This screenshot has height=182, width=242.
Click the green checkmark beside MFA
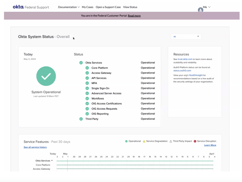87,83
